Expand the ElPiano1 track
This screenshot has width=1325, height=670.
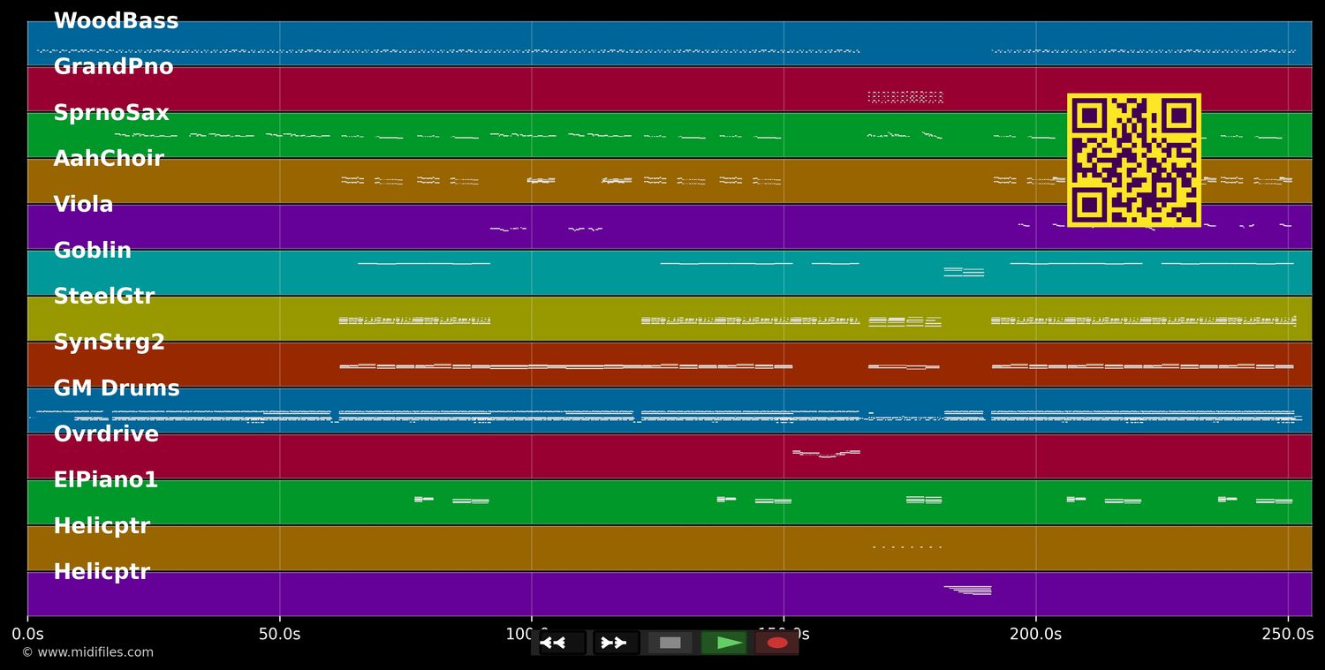(x=106, y=479)
